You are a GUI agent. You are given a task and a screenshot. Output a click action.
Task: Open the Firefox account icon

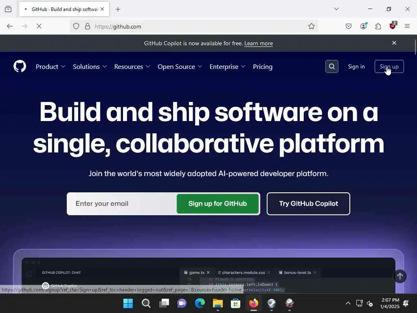pyautogui.click(x=363, y=26)
